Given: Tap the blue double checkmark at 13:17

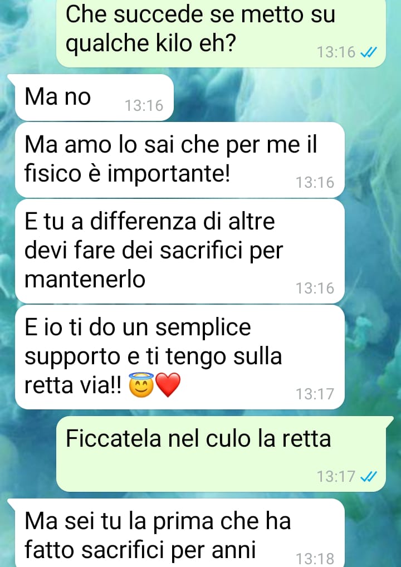Looking at the screenshot, I should coord(369,477).
